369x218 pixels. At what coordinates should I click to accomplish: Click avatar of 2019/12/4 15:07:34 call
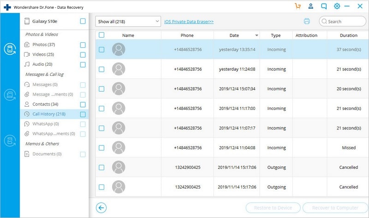coord(119,89)
